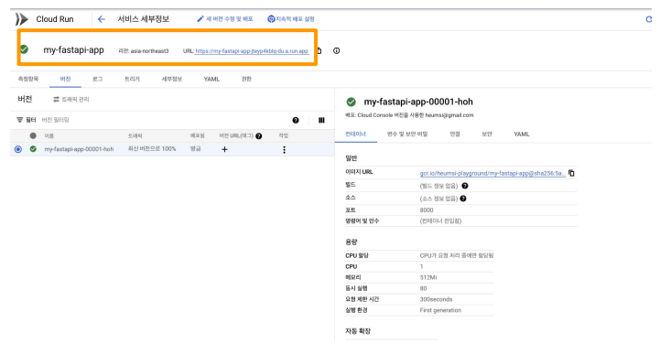660x344 pixels.
Task: Click the timeout value 300seconds
Action: pyautogui.click(x=436, y=299)
